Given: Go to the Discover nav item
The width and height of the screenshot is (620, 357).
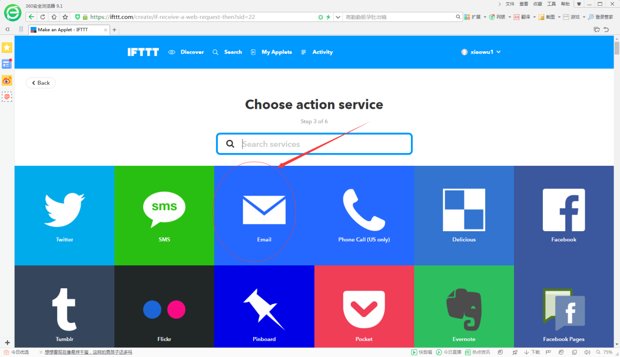Looking at the screenshot, I should click(186, 52).
